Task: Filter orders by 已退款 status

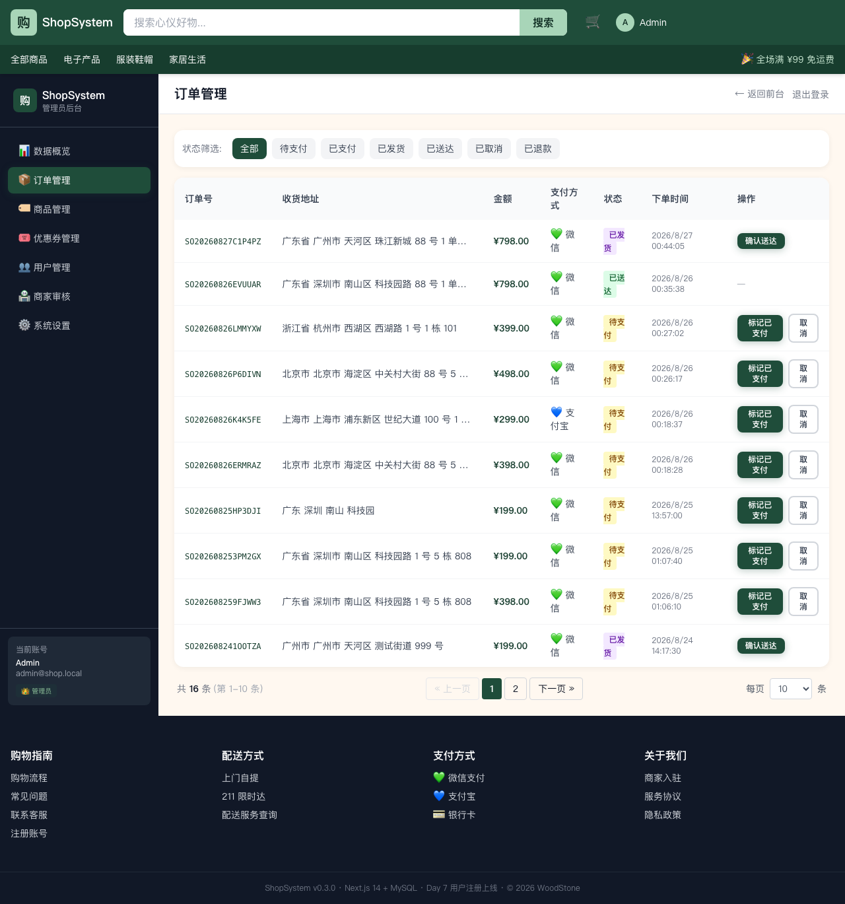Action: point(538,149)
